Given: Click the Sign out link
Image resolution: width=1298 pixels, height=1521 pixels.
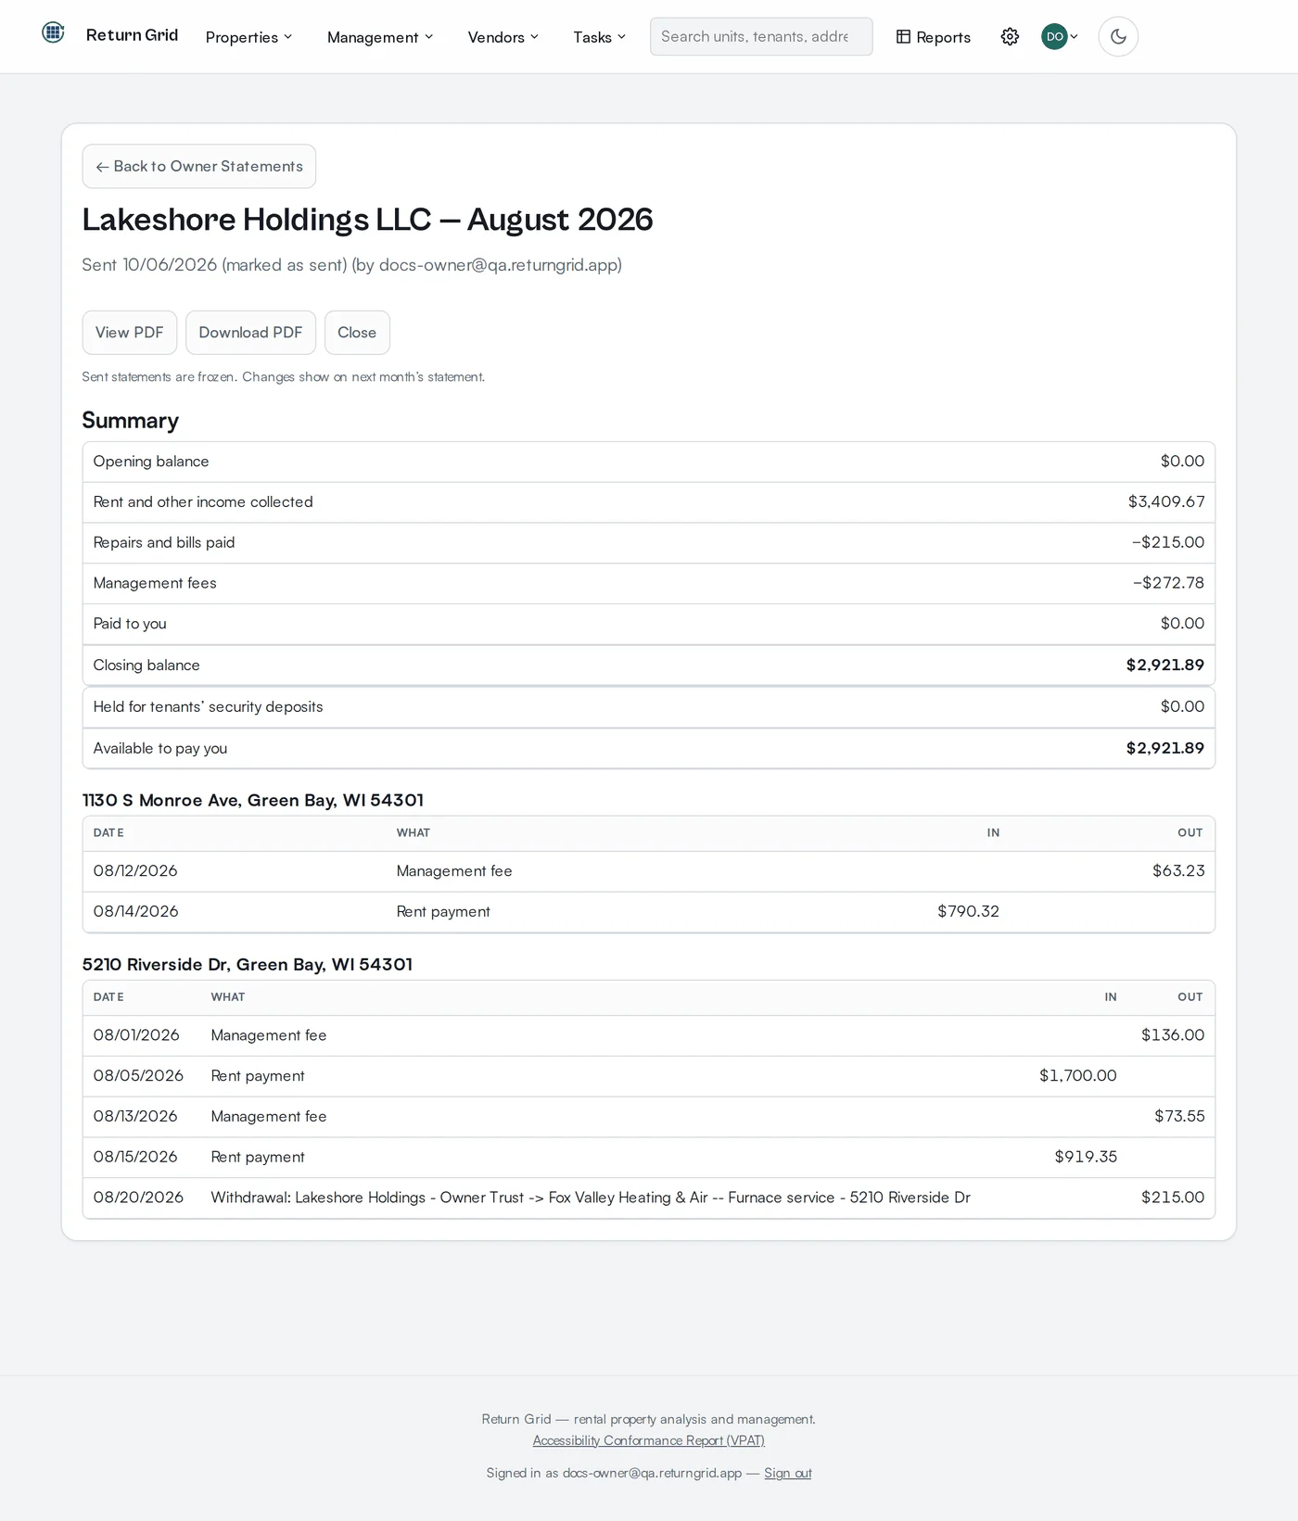Looking at the screenshot, I should (788, 1473).
